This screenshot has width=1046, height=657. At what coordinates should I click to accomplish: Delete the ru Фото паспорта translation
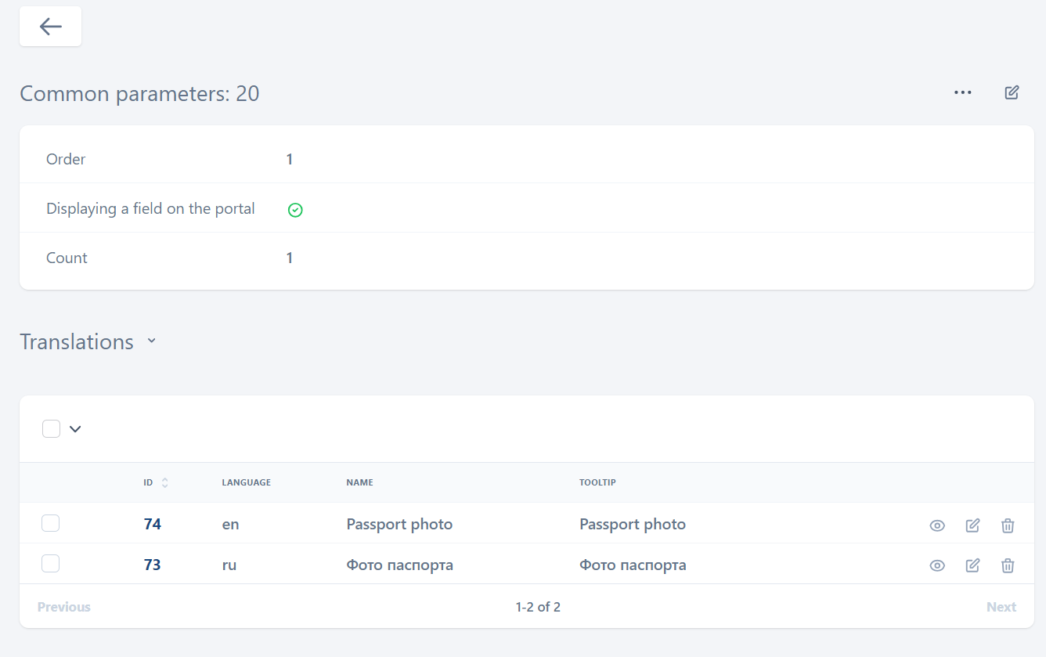pyautogui.click(x=1008, y=565)
